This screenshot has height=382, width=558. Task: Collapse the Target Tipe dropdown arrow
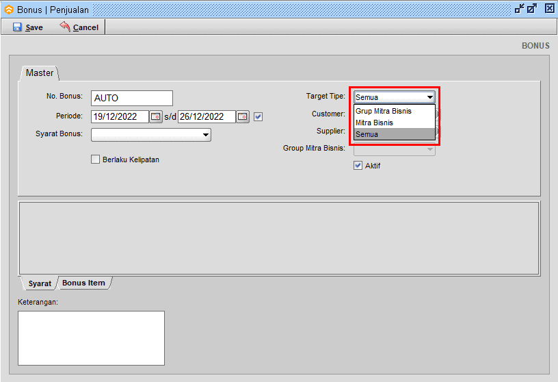(x=429, y=98)
